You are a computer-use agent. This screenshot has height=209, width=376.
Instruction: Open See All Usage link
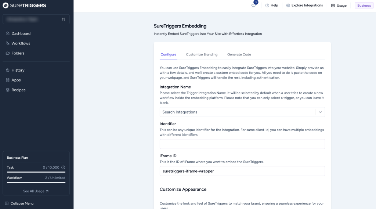[36, 191]
